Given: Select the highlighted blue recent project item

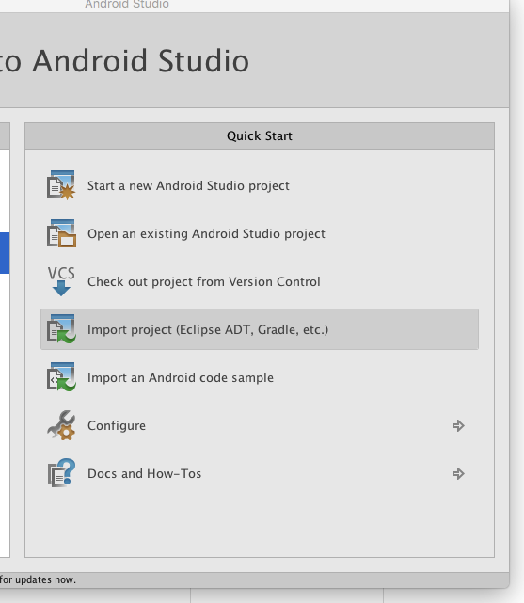Looking at the screenshot, I should click(5, 253).
